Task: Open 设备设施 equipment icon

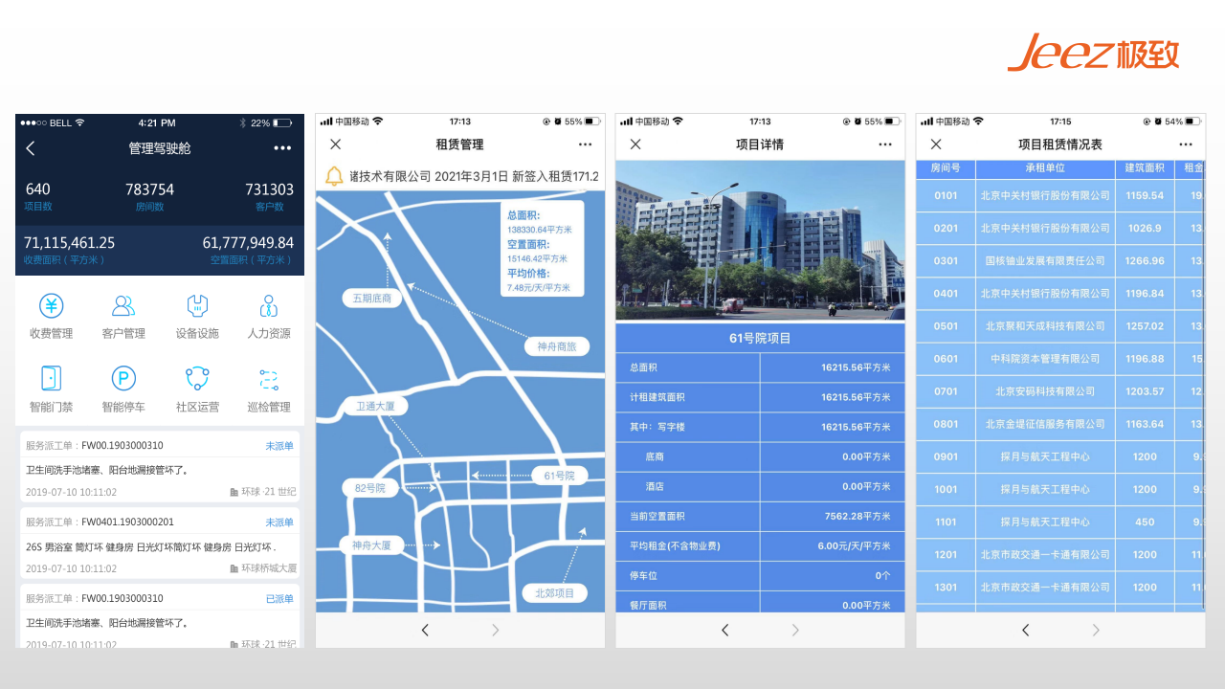Action: (x=197, y=306)
